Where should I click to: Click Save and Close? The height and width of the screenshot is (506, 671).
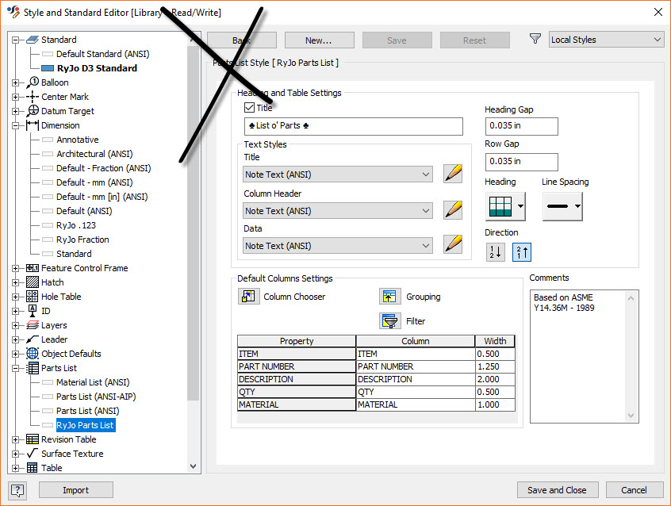click(x=558, y=489)
